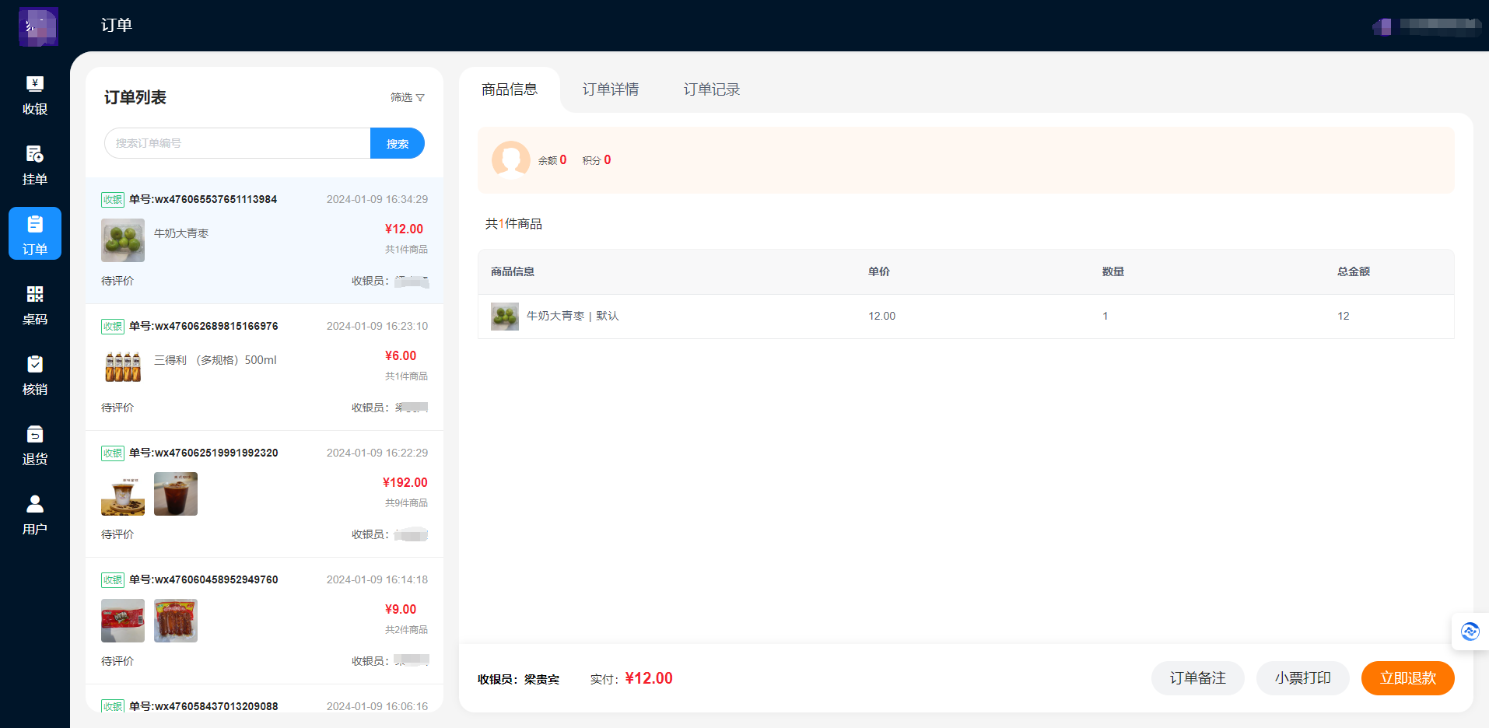Focus the 搜索订单编号 search input field
The height and width of the screenshot is (728, 1489).
(x=237, y=143)
